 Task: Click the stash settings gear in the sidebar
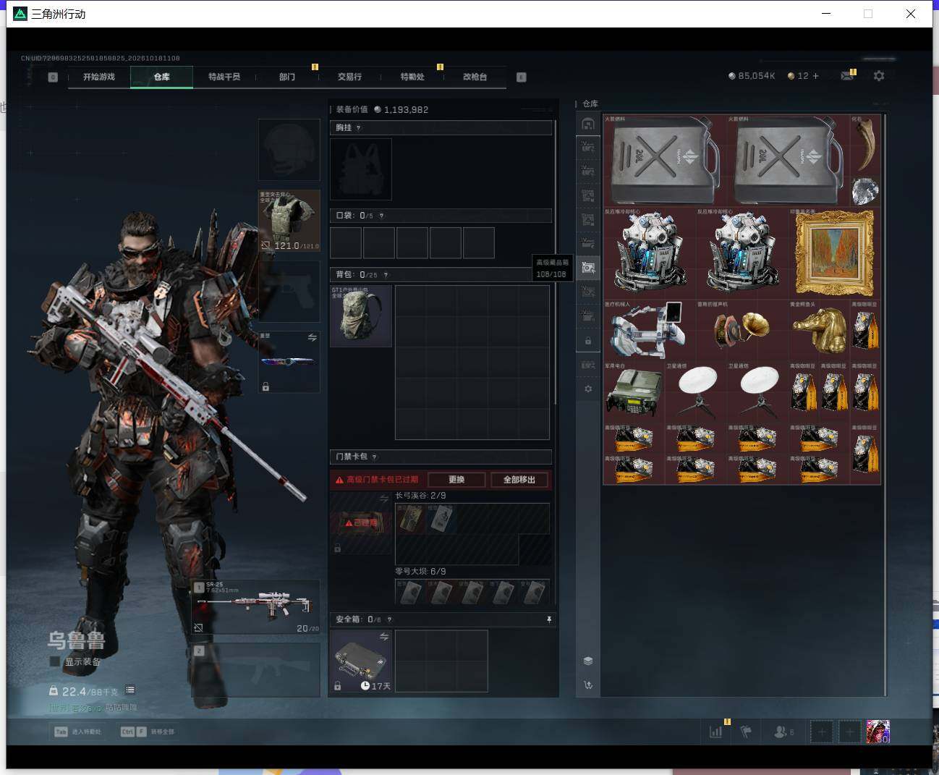588,389
